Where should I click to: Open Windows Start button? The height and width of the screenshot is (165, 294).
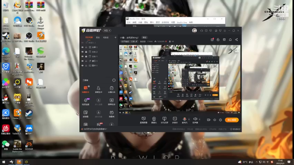pyautogui.click(x=4, y=162)
